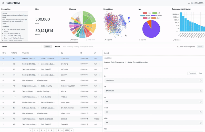
Task: Copy the id field value 37609500
Action: [200, 91]
